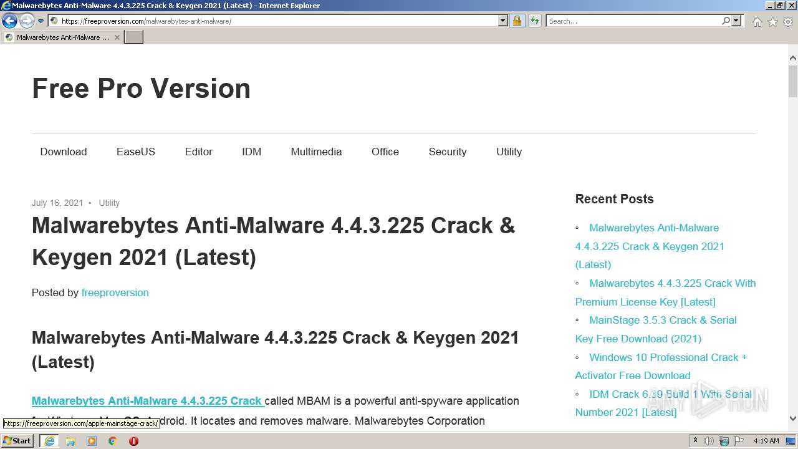Click the search magnifier icon

[x=726, y=21]
